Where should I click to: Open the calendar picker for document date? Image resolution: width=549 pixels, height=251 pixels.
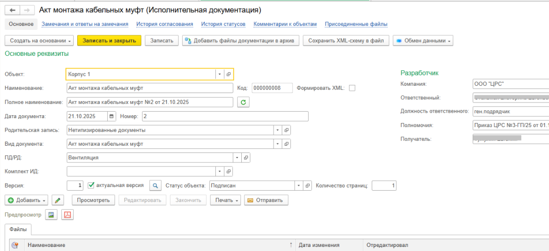[111, 116]
